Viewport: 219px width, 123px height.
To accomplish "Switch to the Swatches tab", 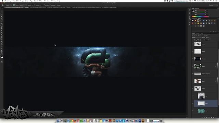I will 197,9.
